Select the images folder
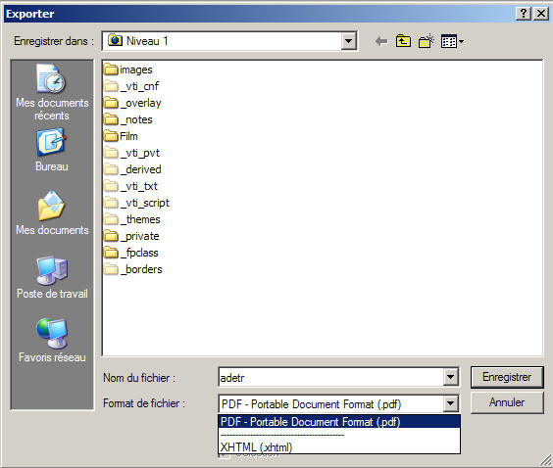The height and width of the screenshot is (468, 553). tap(128, 70)
